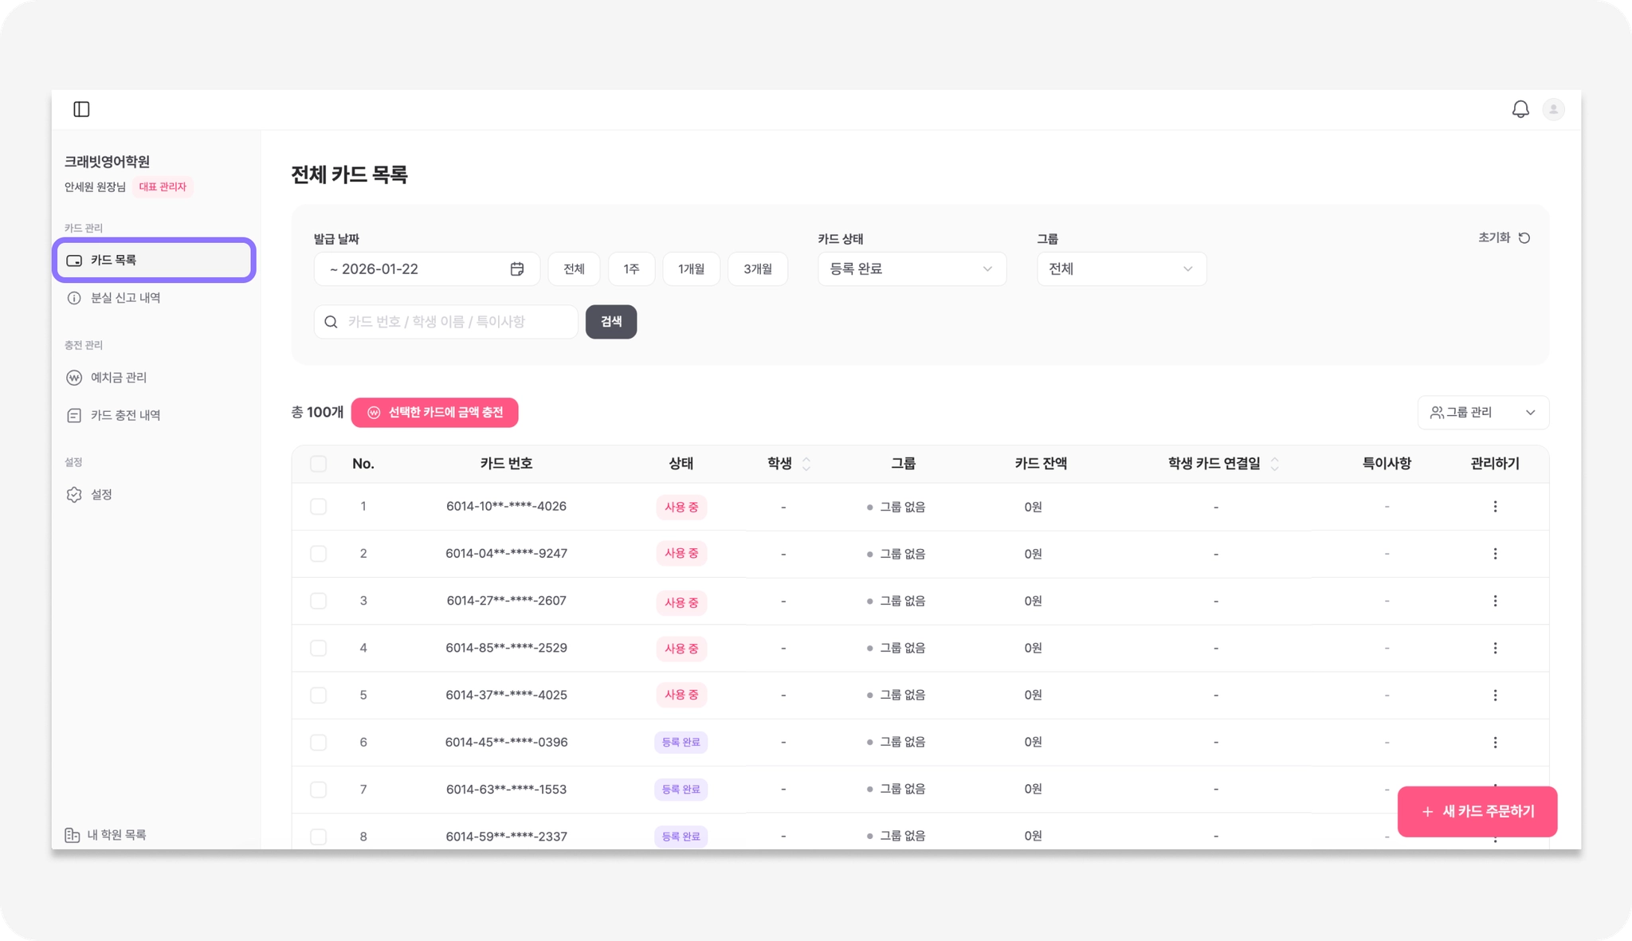Image resolution: width=1632 pixels, height=941 pixels.
Task: Open the 그룹 관리 dropdown
Action: (x=1482, y=412)
